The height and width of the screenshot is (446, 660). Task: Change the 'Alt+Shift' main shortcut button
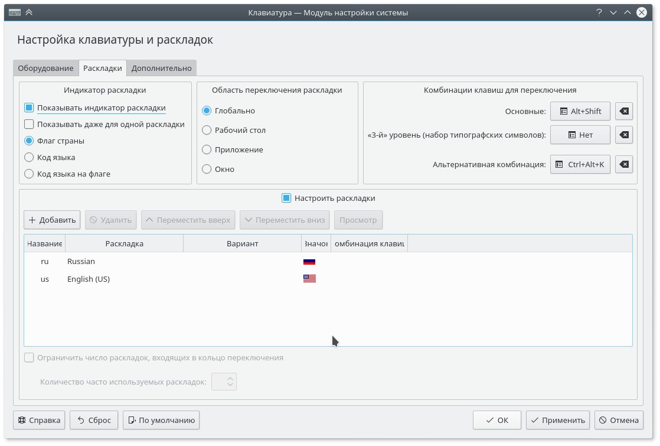580,111
